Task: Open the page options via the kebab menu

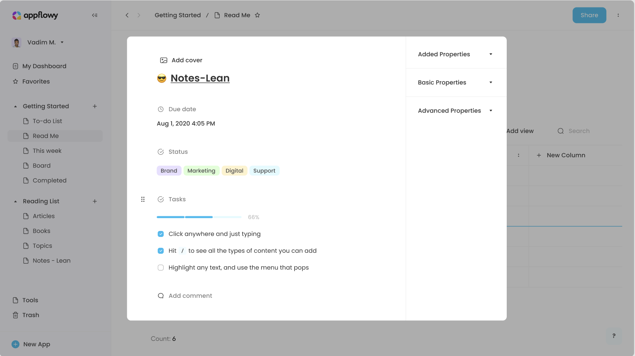Action: coord(618,15)
